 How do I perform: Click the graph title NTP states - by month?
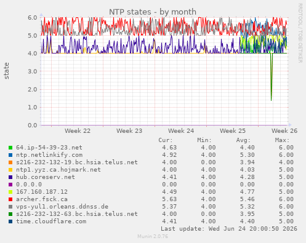[x=153, y=12]
